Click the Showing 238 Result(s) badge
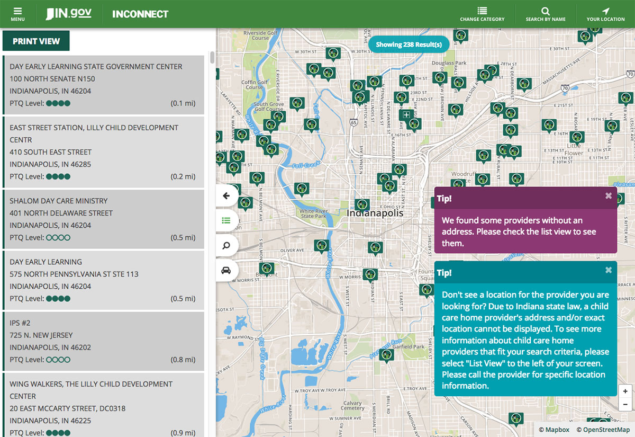This screenshot has width=635, height=437. (x=409, y=44)
